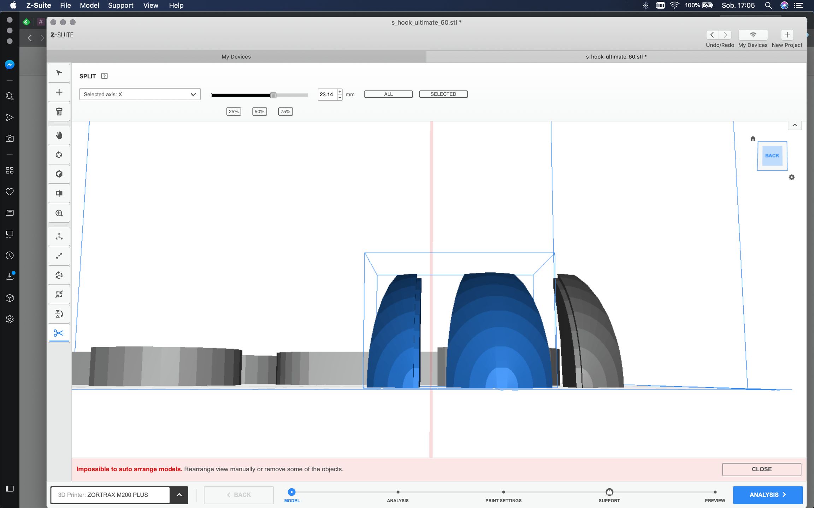The height and width of the screenshot is (508, 814).
Task: Activate the rotate view tool
Action: coord(59,155)
